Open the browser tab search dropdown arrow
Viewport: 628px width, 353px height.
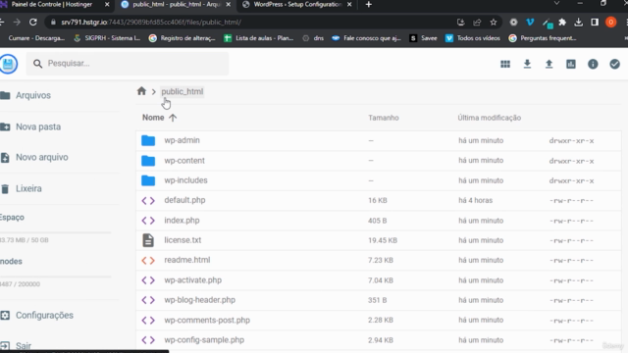pyautogui.click(x=556, y=4)
